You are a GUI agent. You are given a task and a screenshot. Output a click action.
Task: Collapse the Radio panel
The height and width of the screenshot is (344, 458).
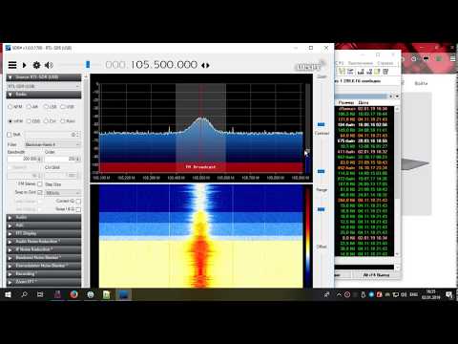[x=10, y=95]
